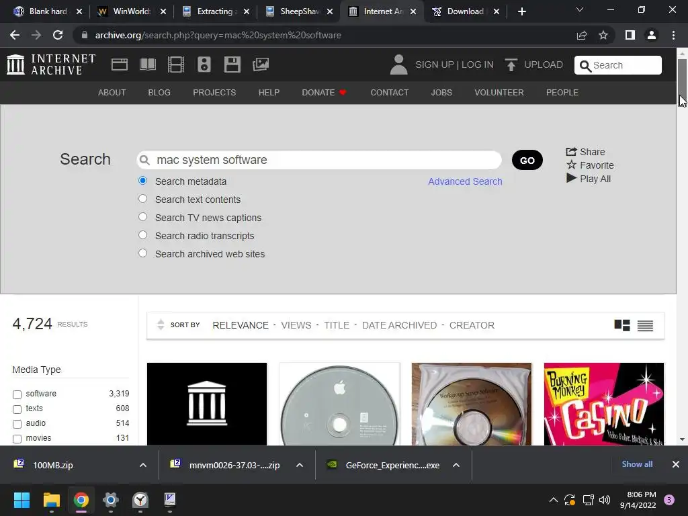Show hidden system tray icons
Screen dimensions: 688x516
554,500
